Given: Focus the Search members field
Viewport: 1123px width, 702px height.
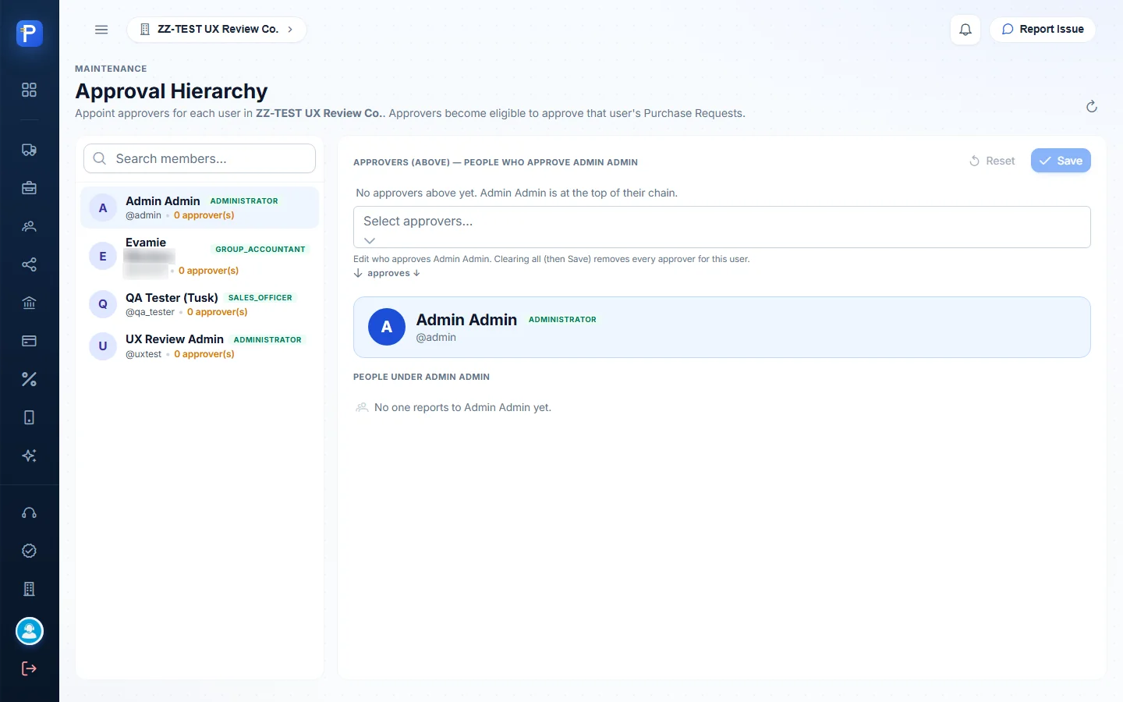Looking at the screenshot, I should [200, 158].
